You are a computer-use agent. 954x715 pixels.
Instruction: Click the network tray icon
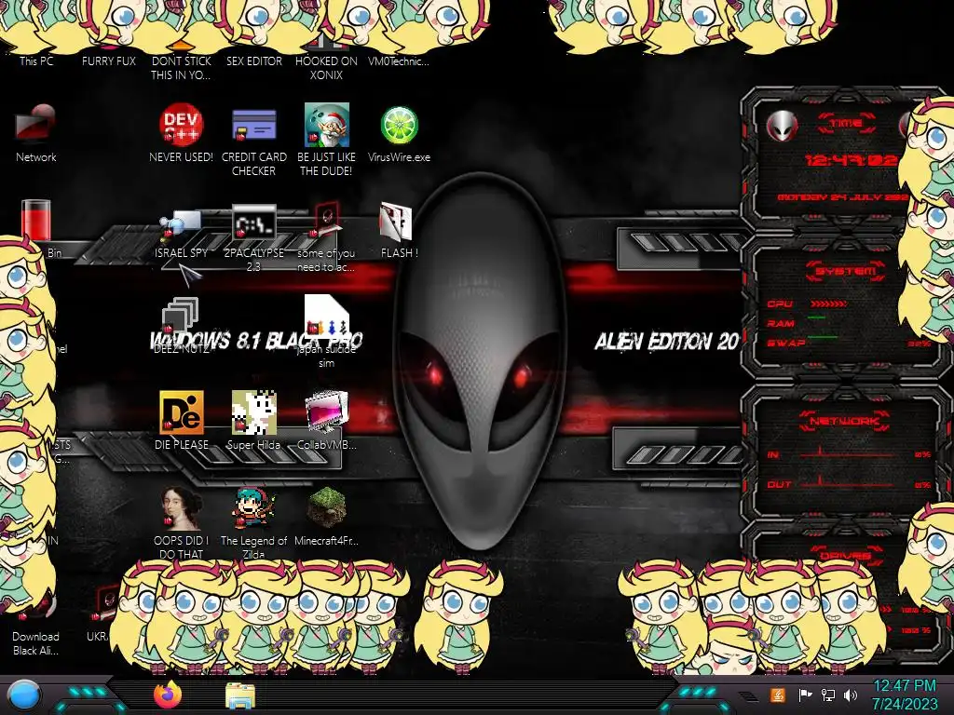click(x=828, y=695)
